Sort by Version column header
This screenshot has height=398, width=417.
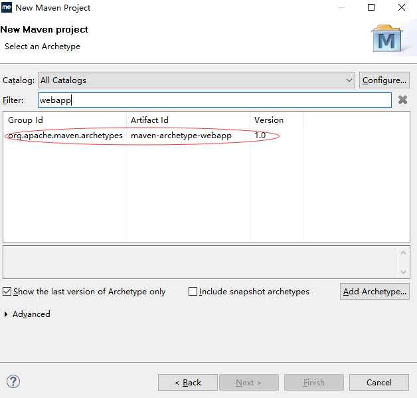[276, 120]
